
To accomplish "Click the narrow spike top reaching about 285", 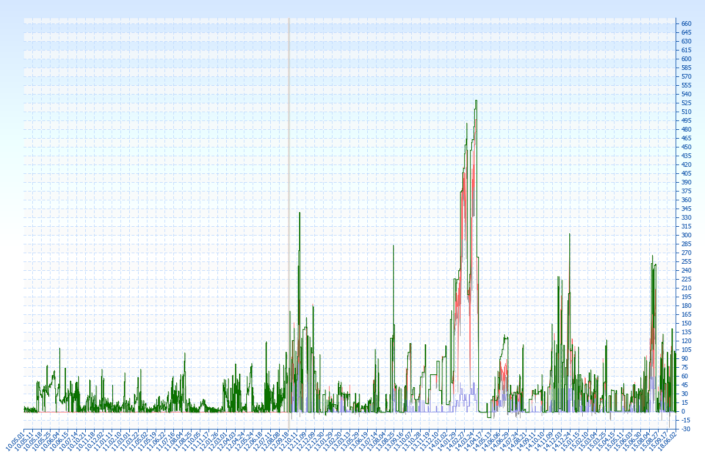I will click(393, 246).
